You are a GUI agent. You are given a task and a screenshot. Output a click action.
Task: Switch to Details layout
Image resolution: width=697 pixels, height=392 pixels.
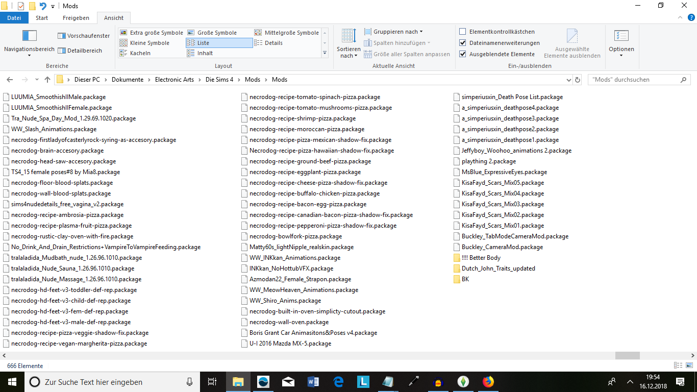[268, 43]
